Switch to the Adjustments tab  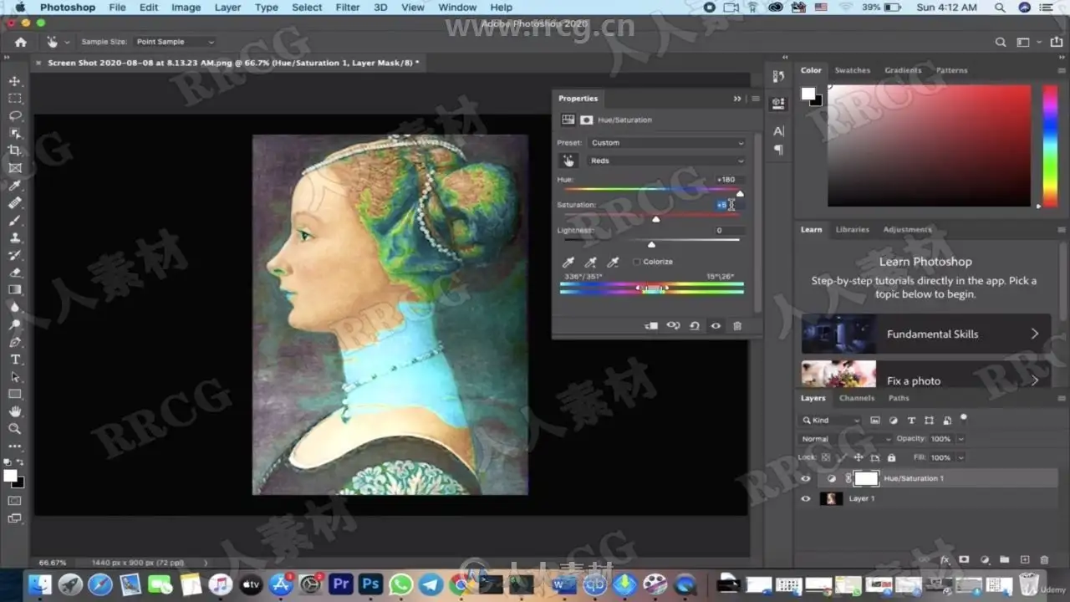[x=907, y=229]
